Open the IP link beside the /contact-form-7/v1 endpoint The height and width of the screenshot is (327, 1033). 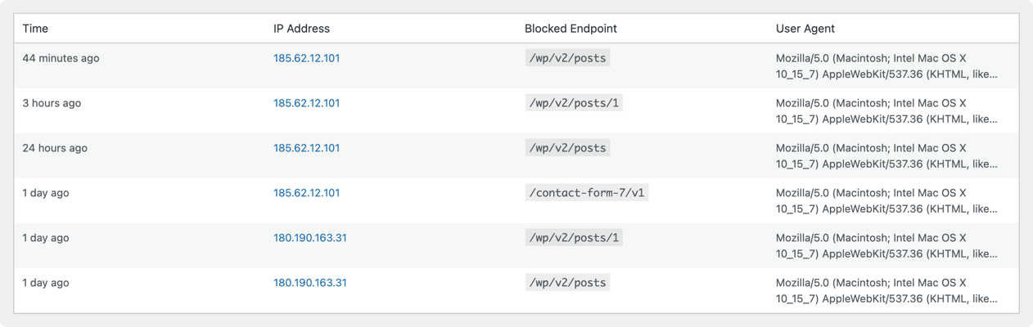coord(306,194)
